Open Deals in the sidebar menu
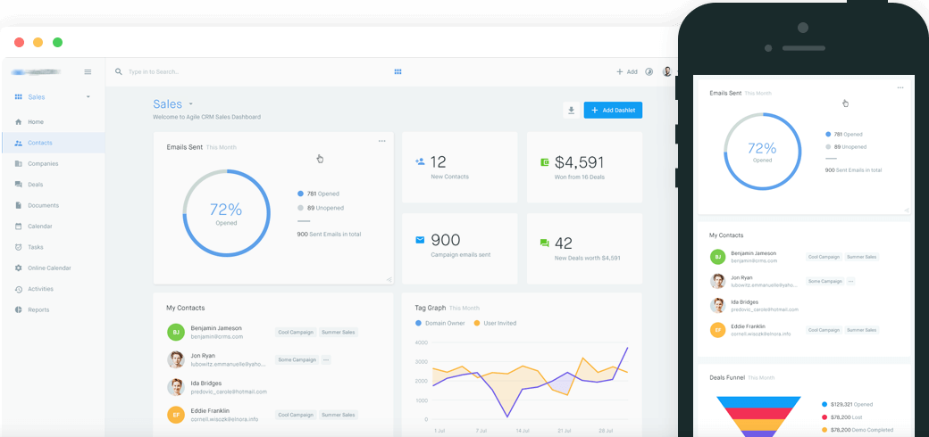Viewport: 929px width, 437px height. pos(35,185)
